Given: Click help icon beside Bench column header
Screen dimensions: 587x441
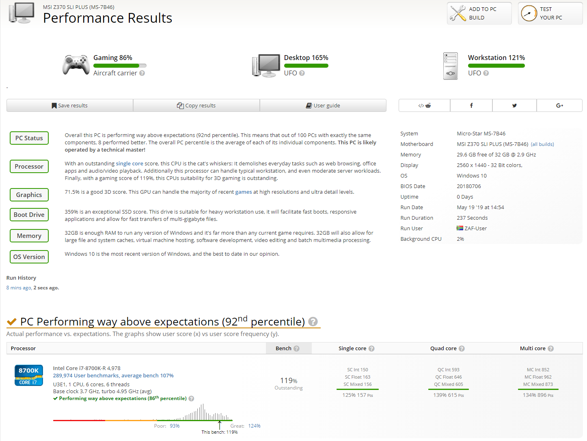Looking at the screenshot, I should pyautogui.click(x=296, y=349).
